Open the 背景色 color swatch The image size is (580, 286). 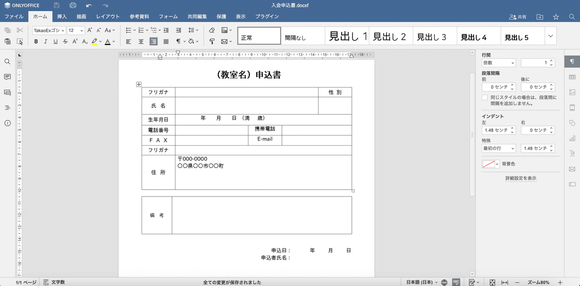(x=491, y=164)
